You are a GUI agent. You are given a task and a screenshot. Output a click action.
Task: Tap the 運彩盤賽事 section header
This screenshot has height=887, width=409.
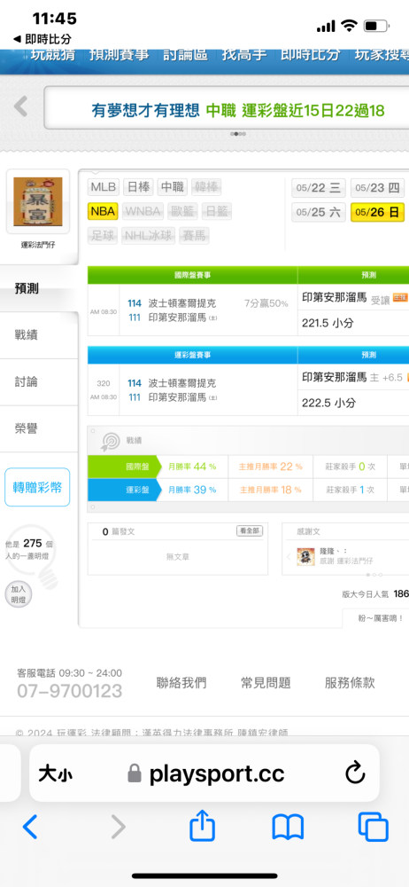point(193,355)
